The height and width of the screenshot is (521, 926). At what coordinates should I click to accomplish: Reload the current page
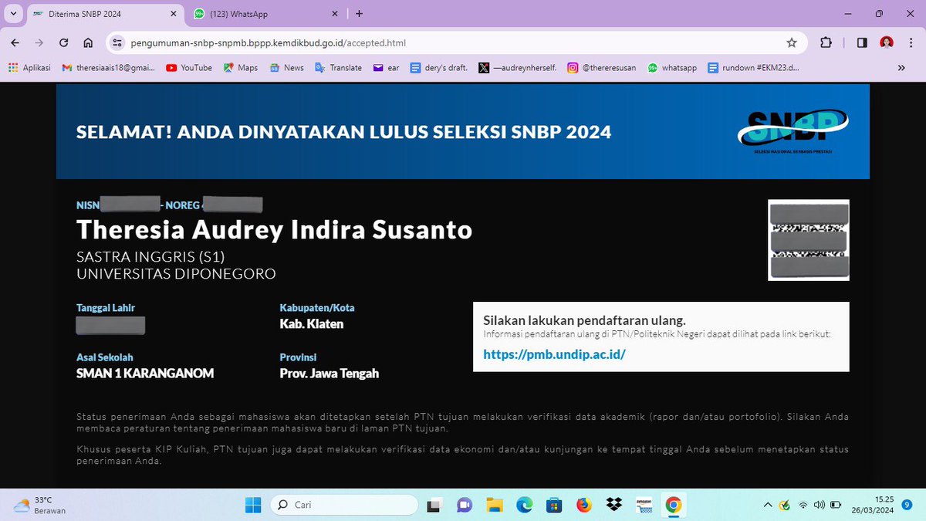tap(64, 43)
